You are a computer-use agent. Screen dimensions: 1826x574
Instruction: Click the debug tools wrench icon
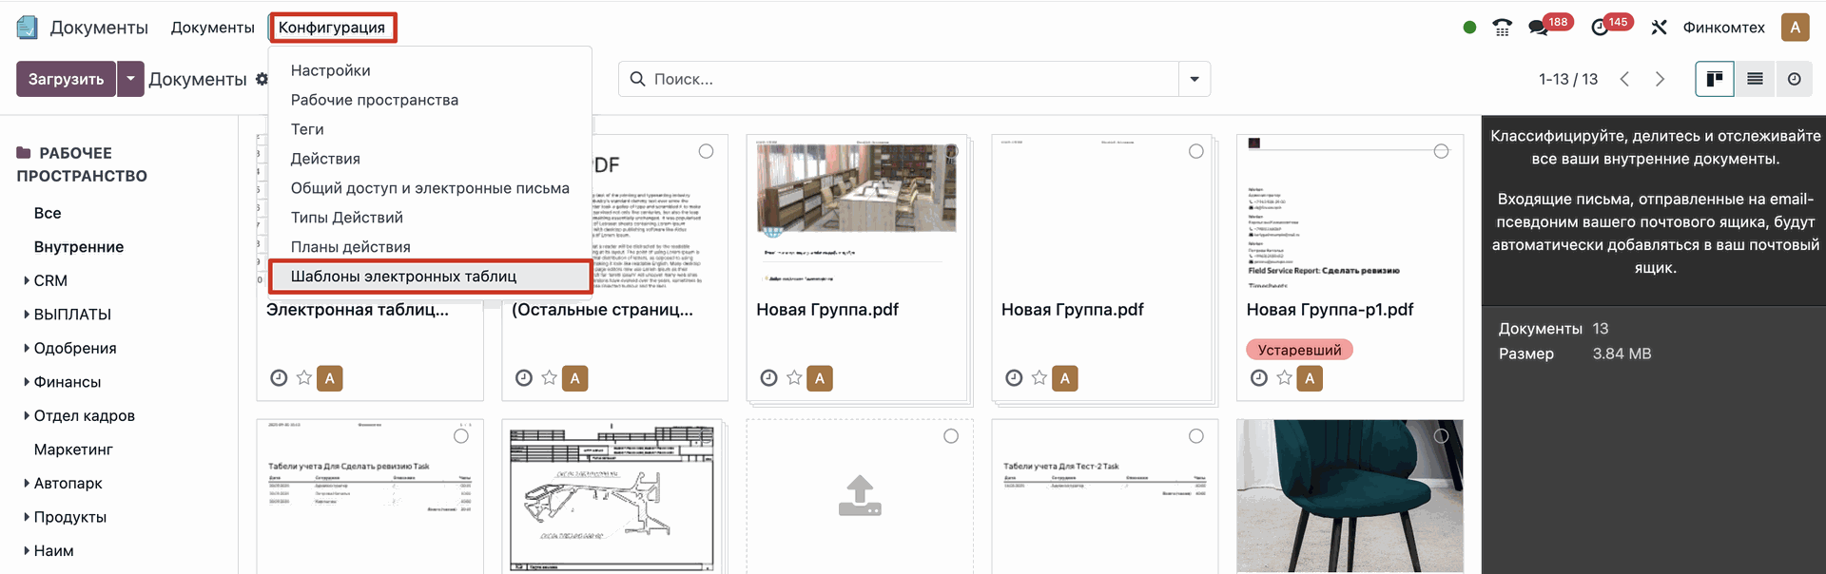1659,28
